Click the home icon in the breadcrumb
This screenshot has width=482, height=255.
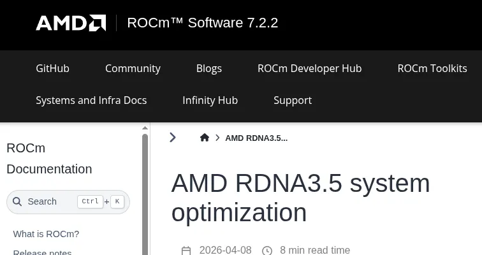tap(205, 138)
